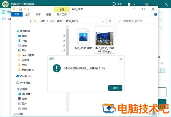Open 下载 in navigation pane
The width and height of the screenshot is (171, 117).
tap(22, 41)
